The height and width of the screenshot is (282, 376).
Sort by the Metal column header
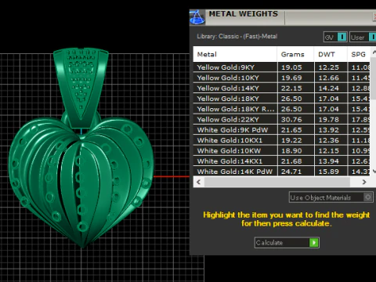235,54
